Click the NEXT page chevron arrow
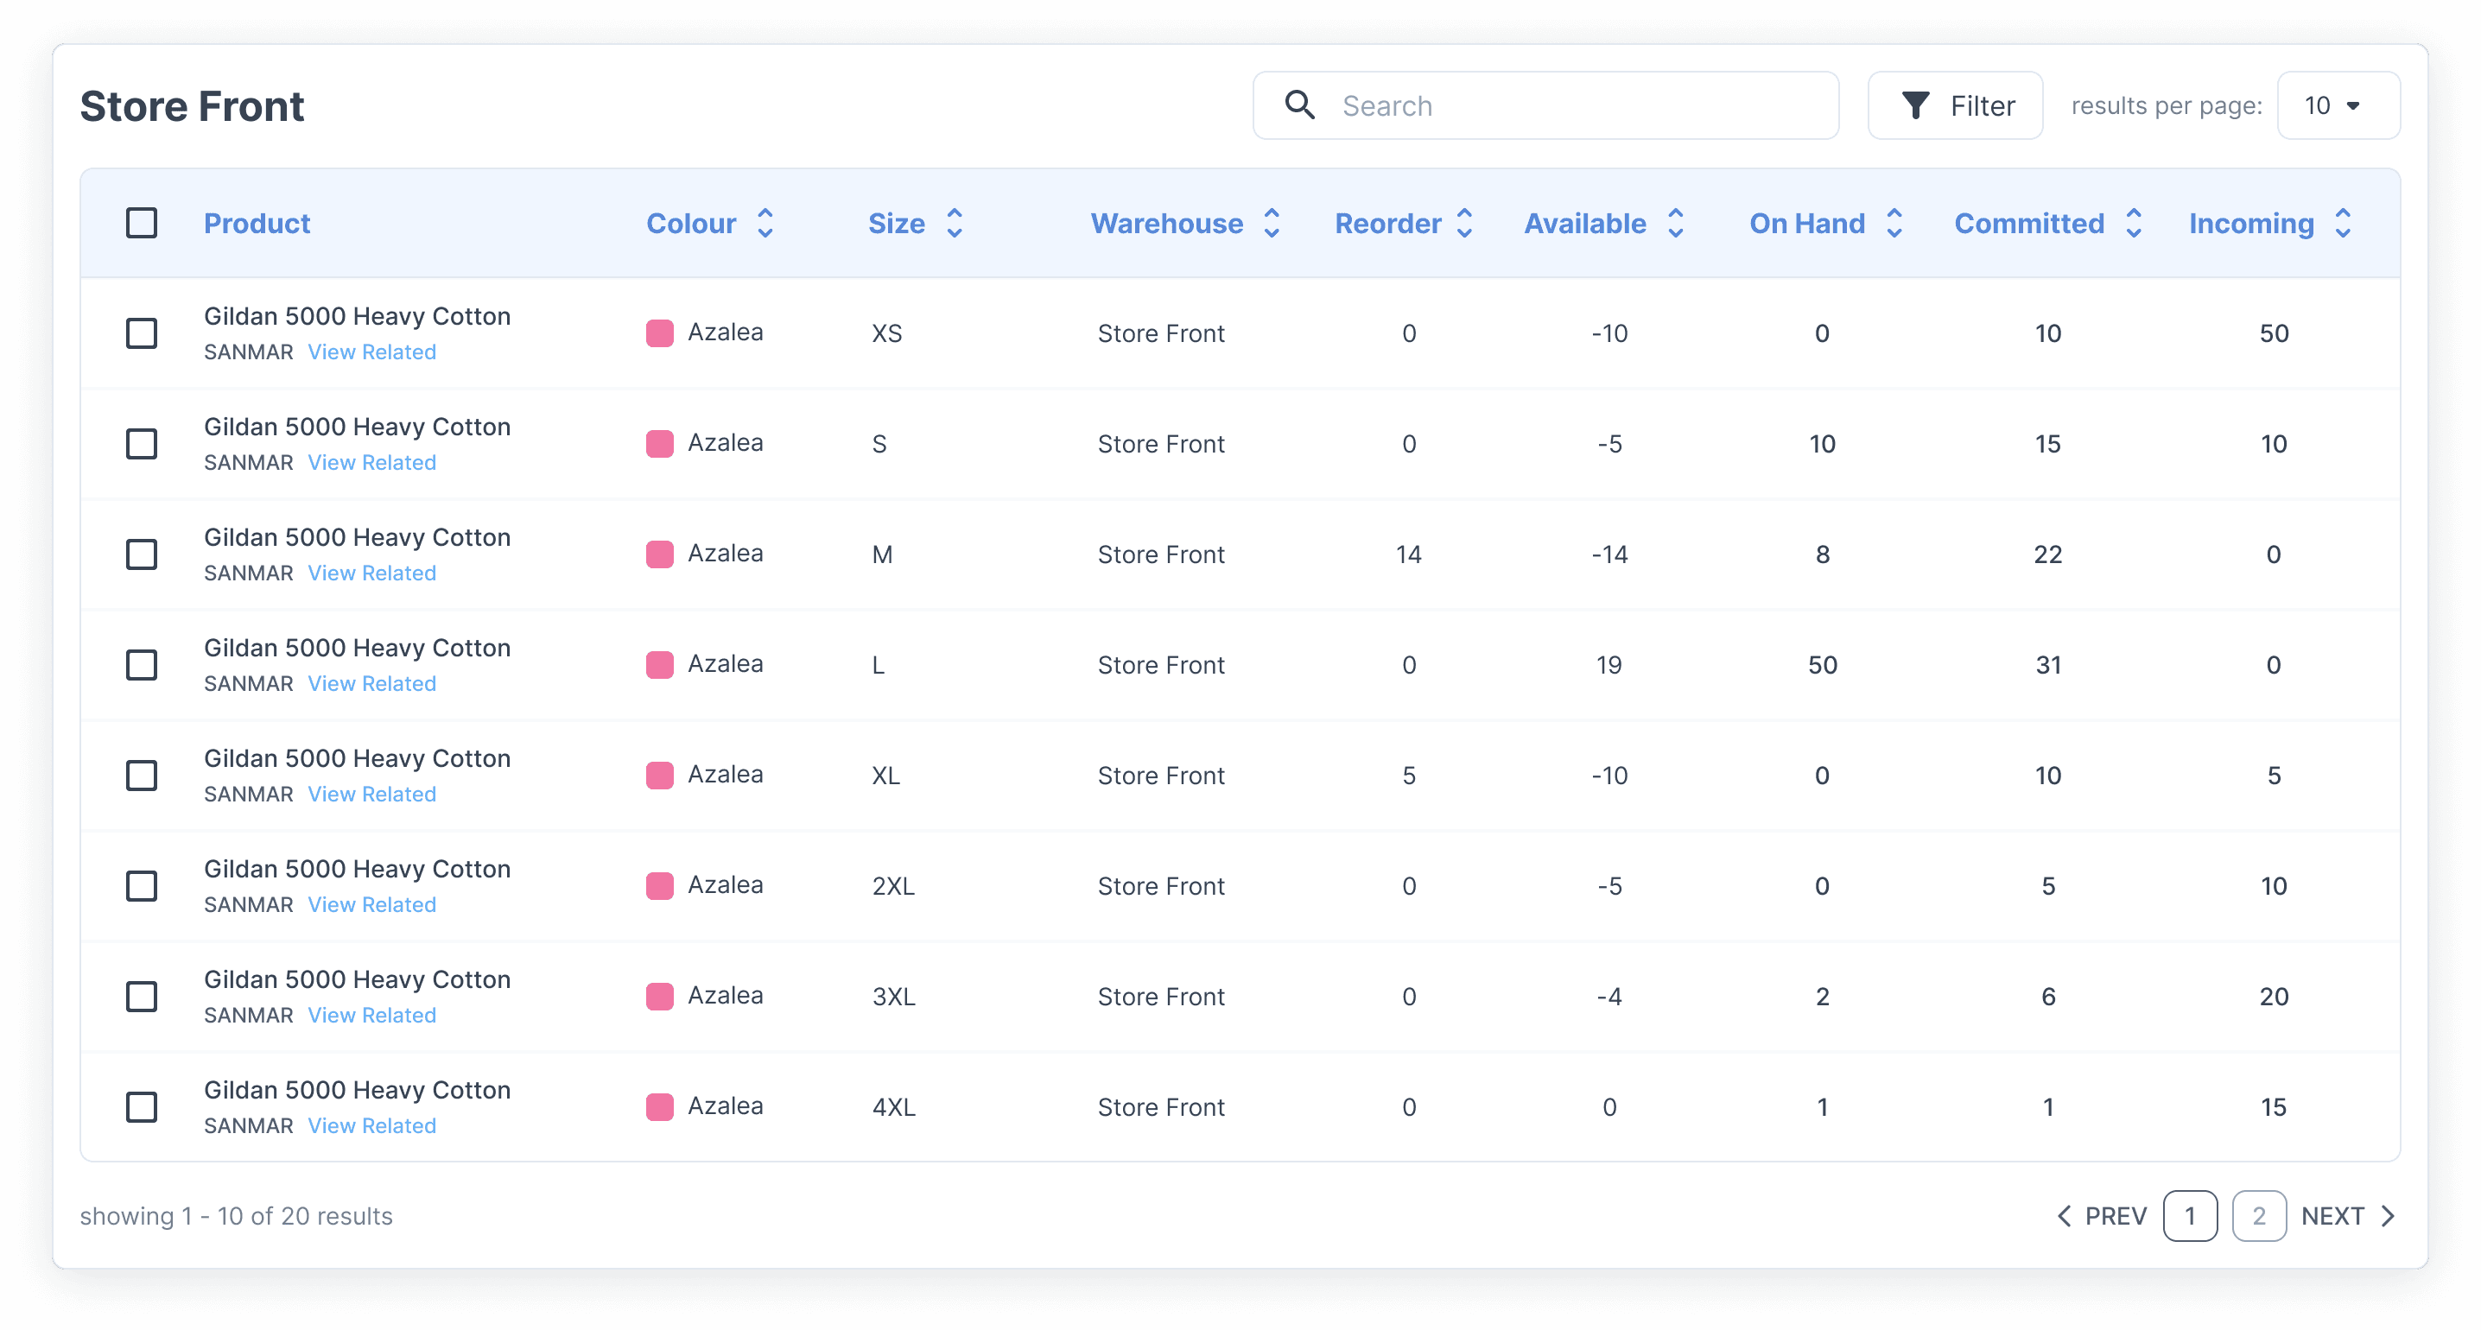The width and height of the screenshot is (2481, 1330). pos(2389,1215)
